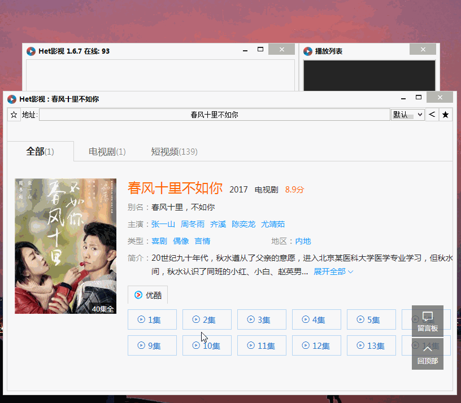Open actor 张一山 link
The image size is (461, 403).
pyautogui.click(x=163, y=224)
